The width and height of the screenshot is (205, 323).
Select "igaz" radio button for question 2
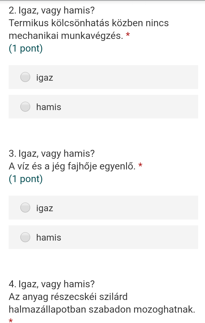click(25, 77)
